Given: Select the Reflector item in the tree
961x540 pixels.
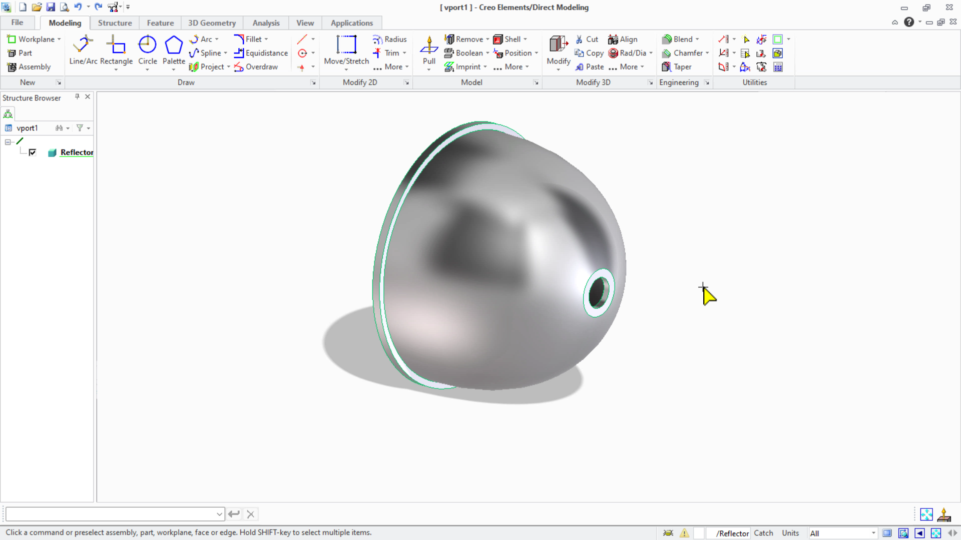Looking at the screenshot, I should 77,152.
